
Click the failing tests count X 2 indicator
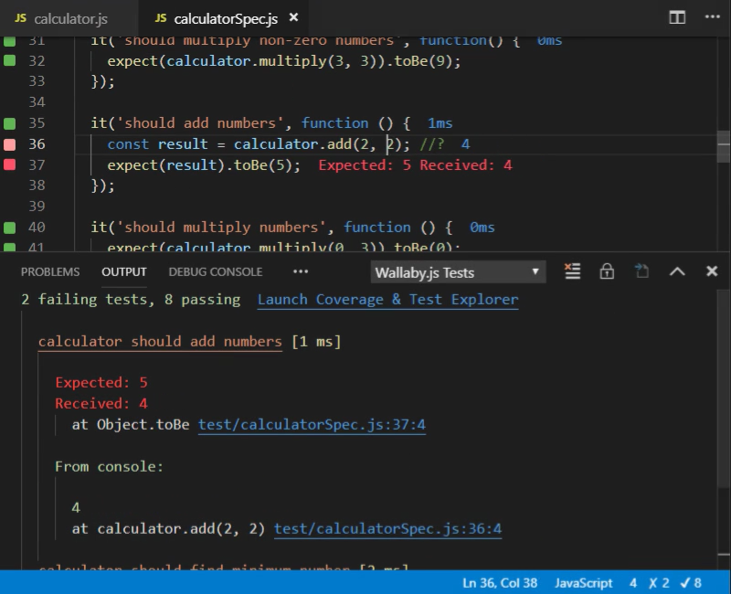(x=659, y=583)
